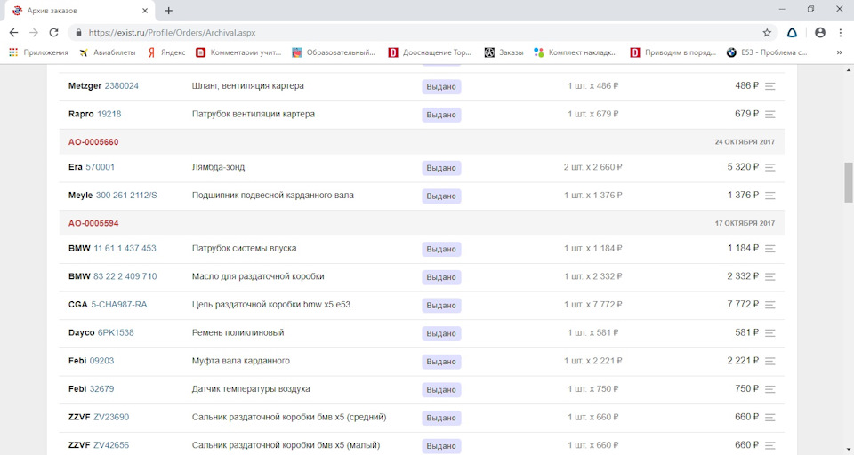
Task: Click the vertical page scrollbar thumb
Action: point(848,182)
